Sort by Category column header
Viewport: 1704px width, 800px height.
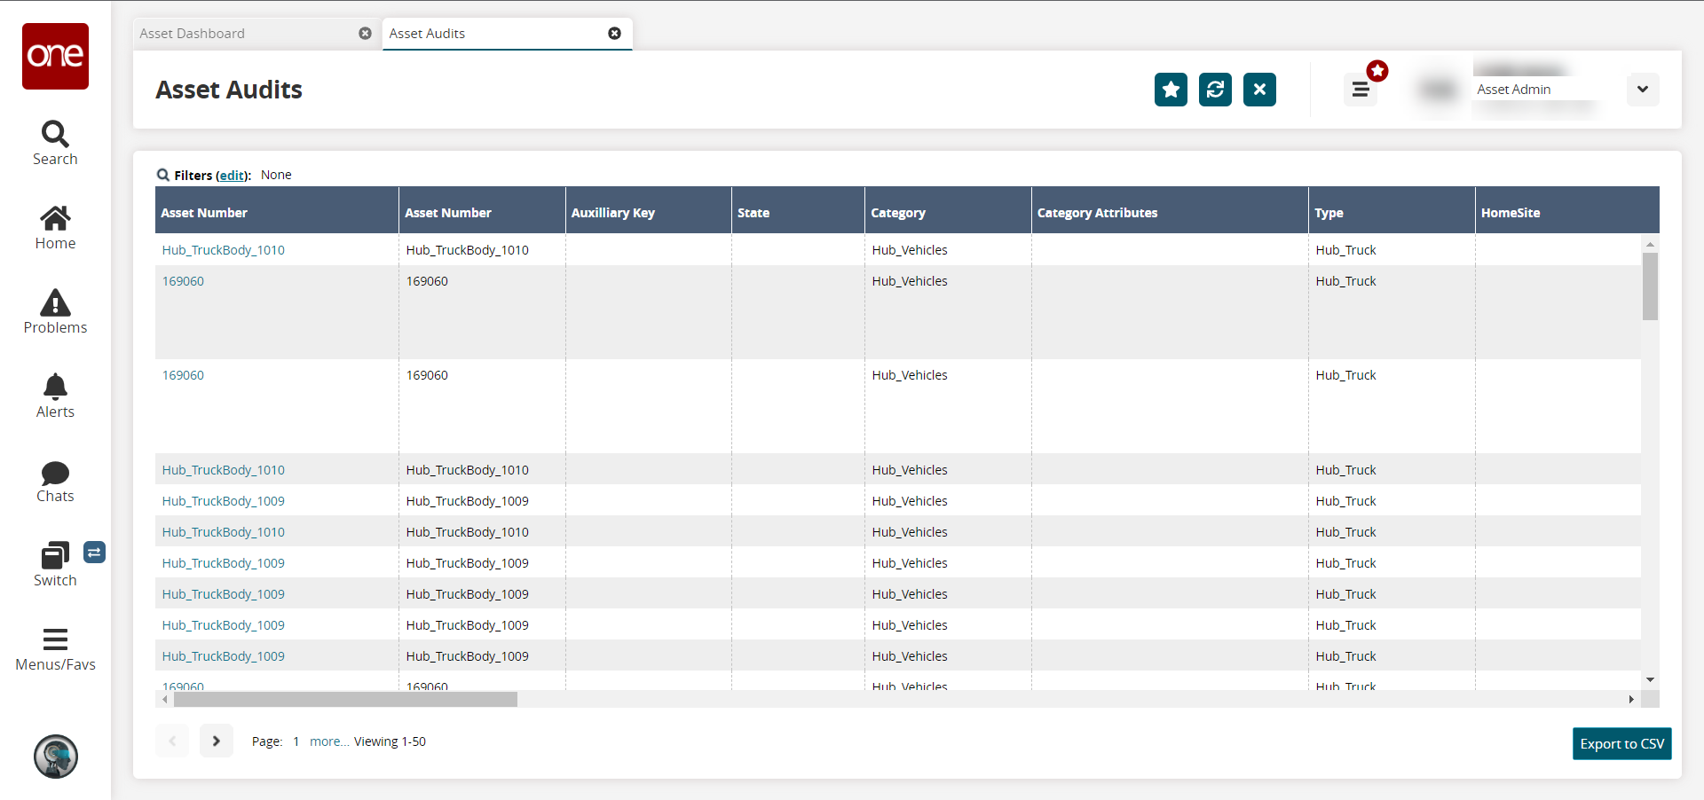[x=898, y=213]
